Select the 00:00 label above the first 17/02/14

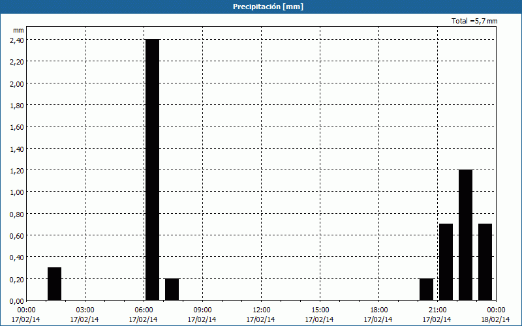click(26, 310)
